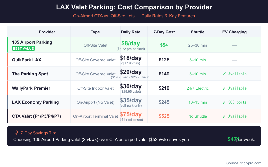Click the checkmark in The Parking Spot row
268x167 pixels.
[x=224, y=74]
